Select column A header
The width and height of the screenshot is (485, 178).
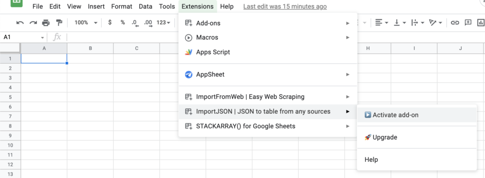[x=44, y=49]
